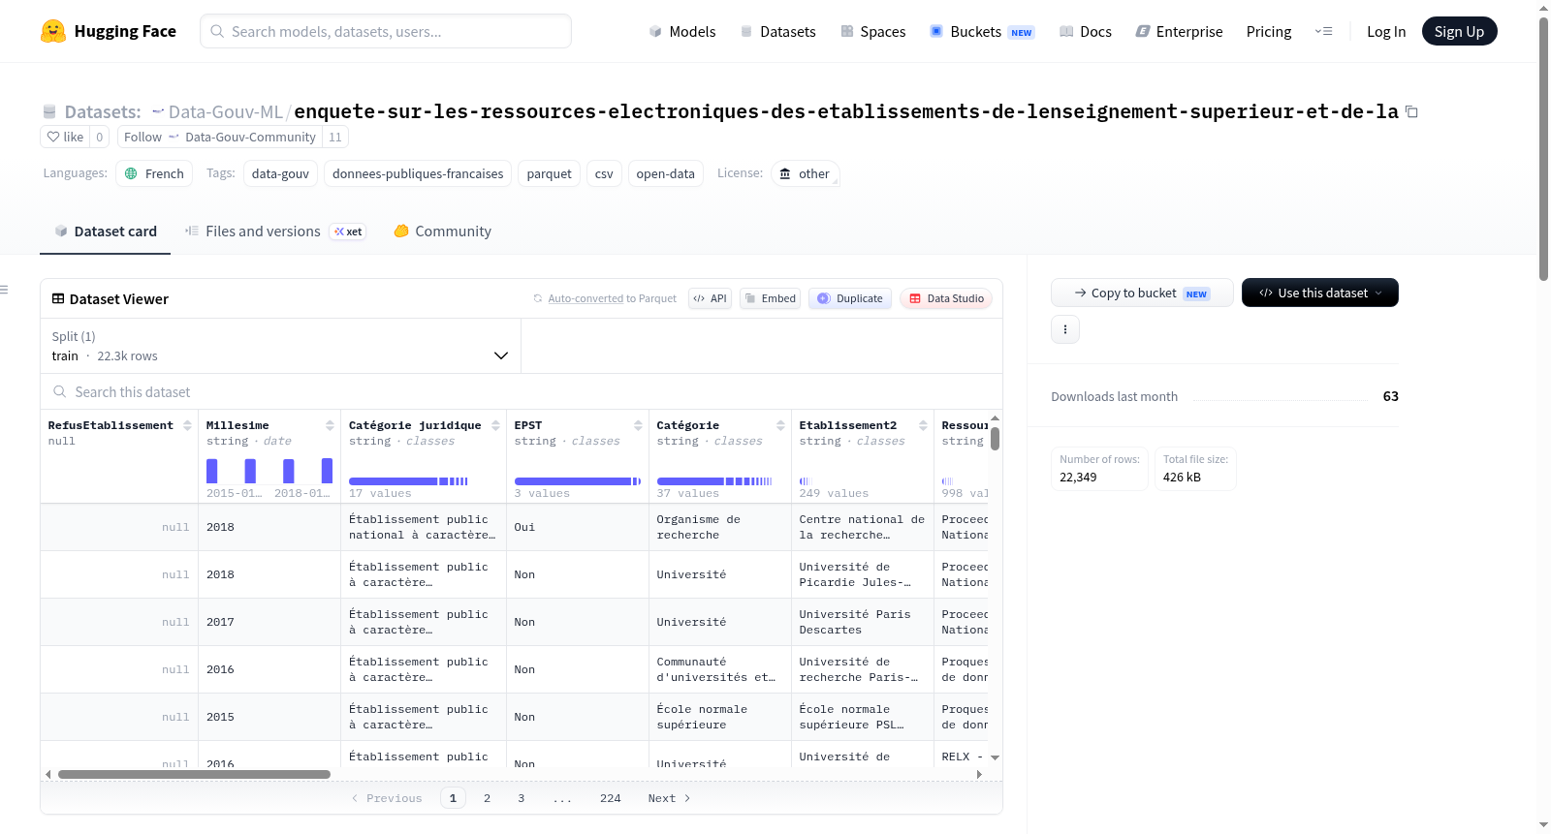
Task: Click Log In
Action: [1386, 32]
